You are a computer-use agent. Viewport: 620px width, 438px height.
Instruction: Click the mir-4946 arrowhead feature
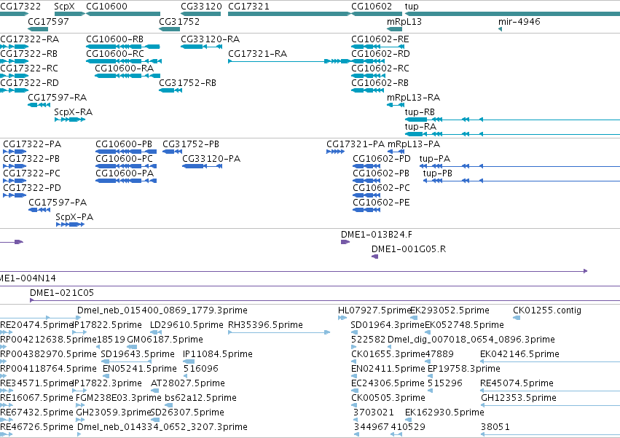[x=501, y=29]
